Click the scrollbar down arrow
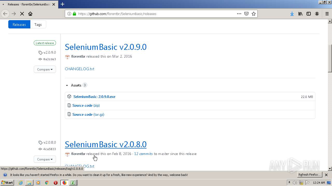Screen dimensions: 332x186 (330, 169)
